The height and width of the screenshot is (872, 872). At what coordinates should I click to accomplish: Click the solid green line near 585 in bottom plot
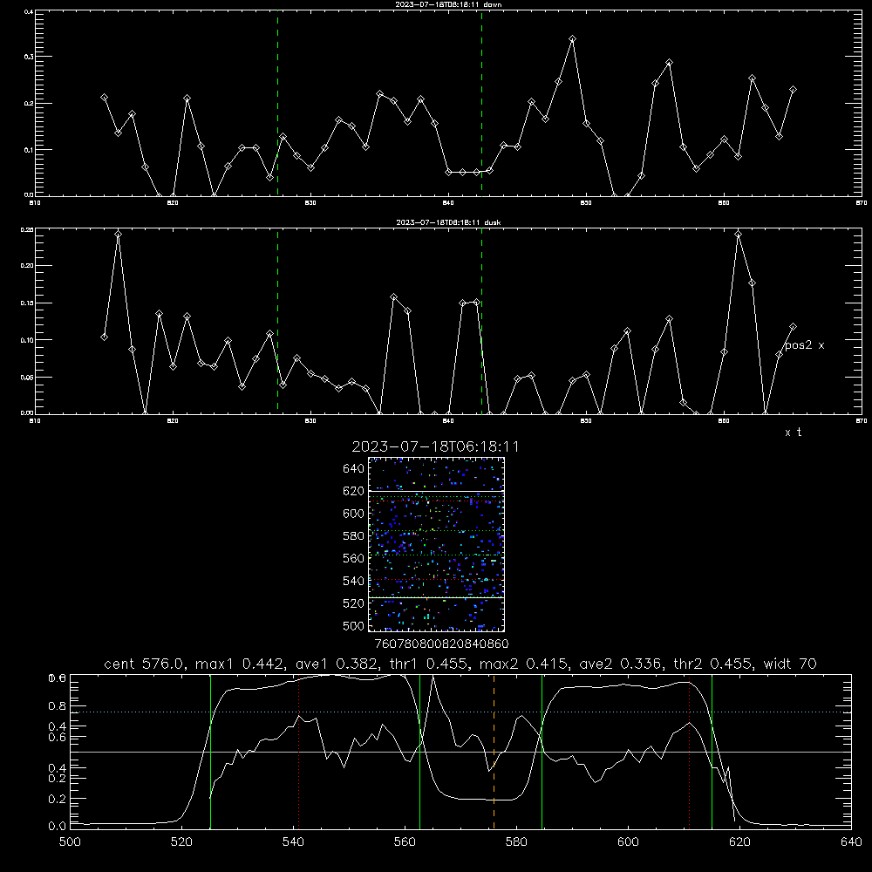pos(542,752)
